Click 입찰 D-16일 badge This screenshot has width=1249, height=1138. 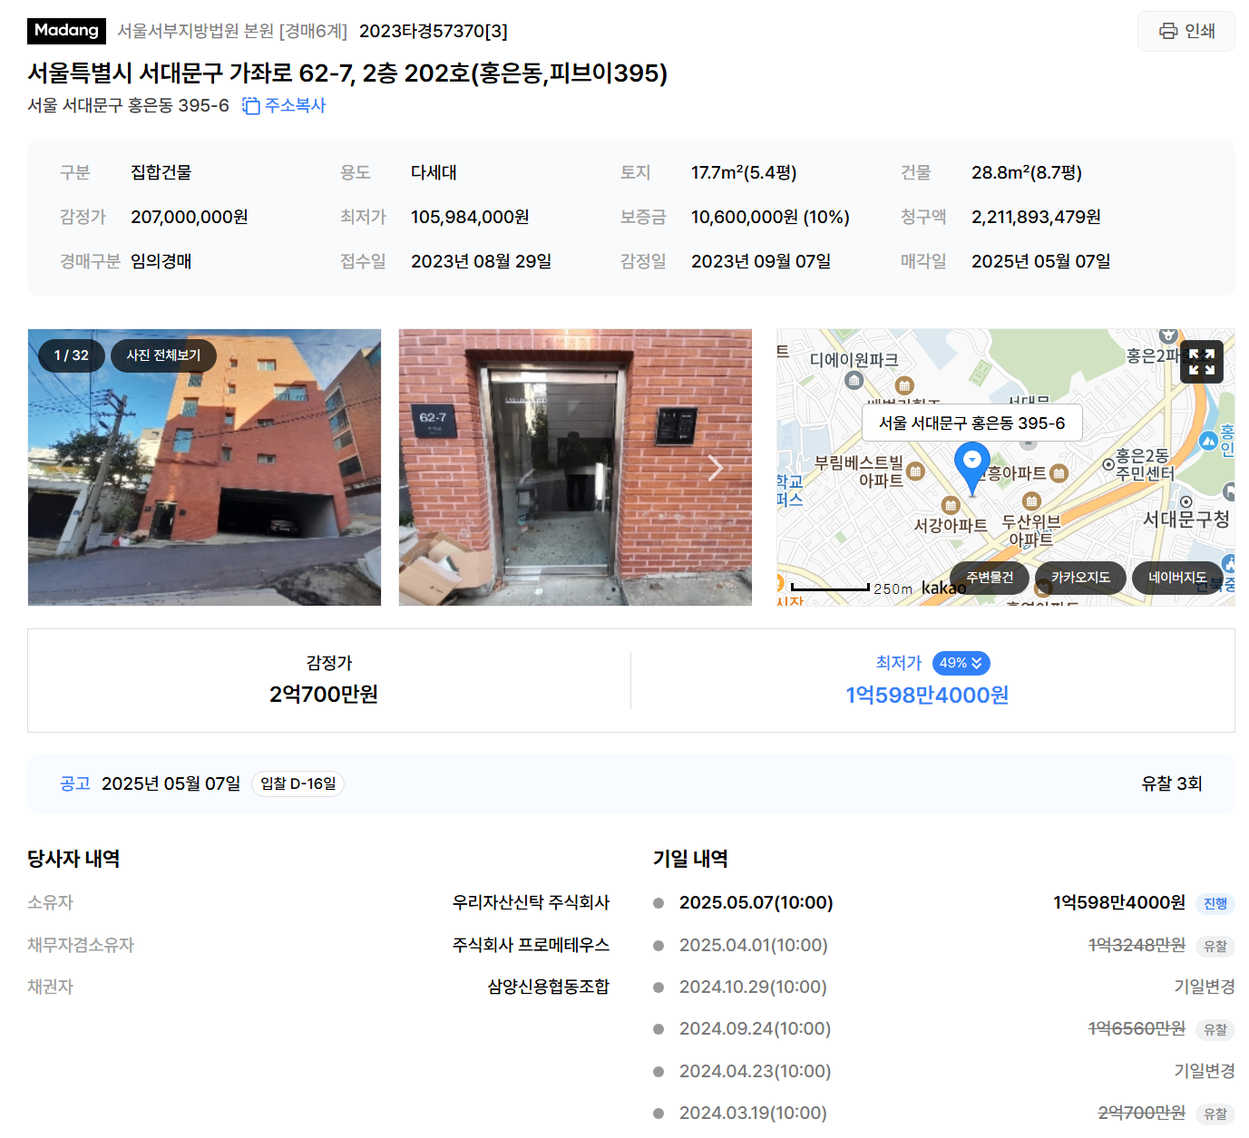298,783
